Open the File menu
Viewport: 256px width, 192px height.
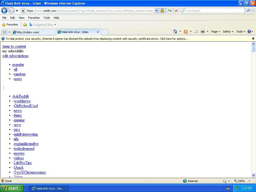(4, 18)
